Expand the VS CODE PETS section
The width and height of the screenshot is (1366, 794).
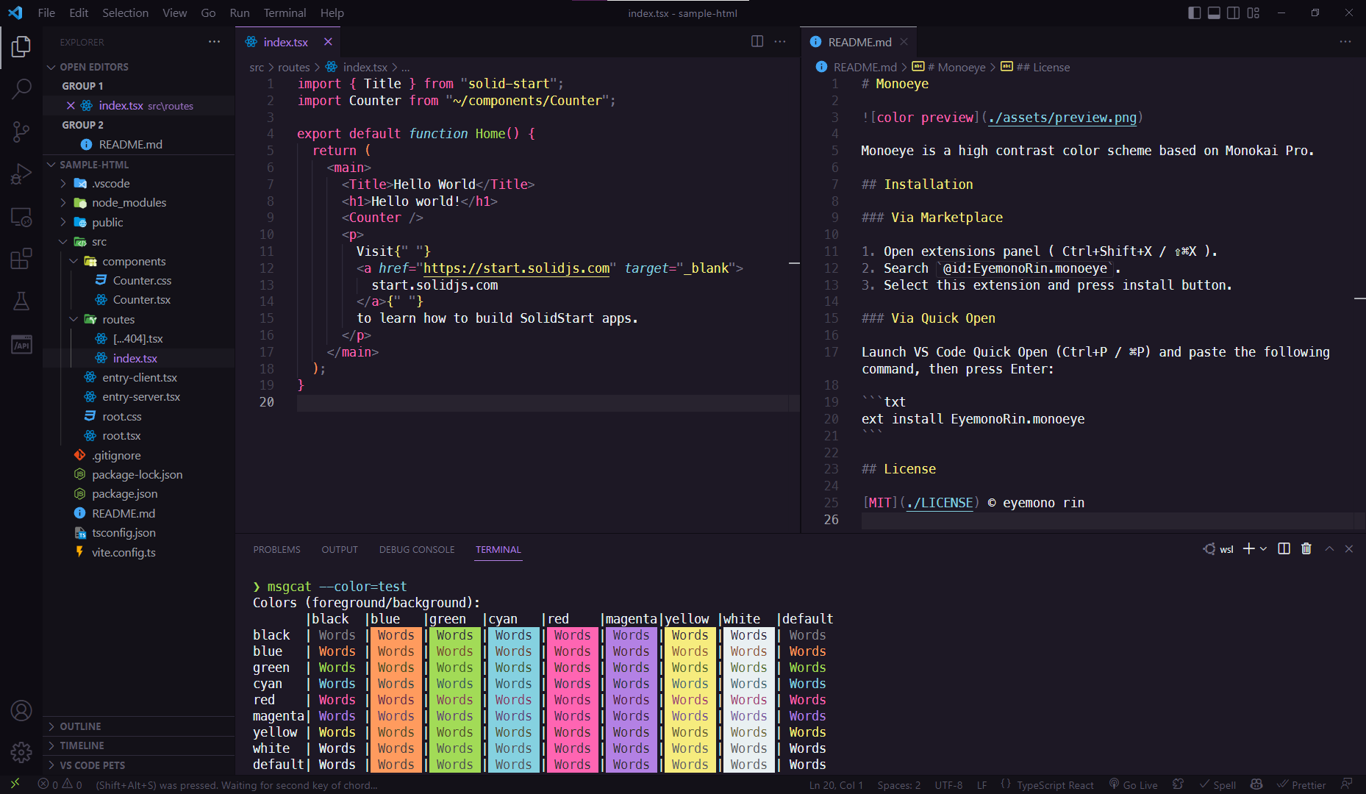point(139,765)
